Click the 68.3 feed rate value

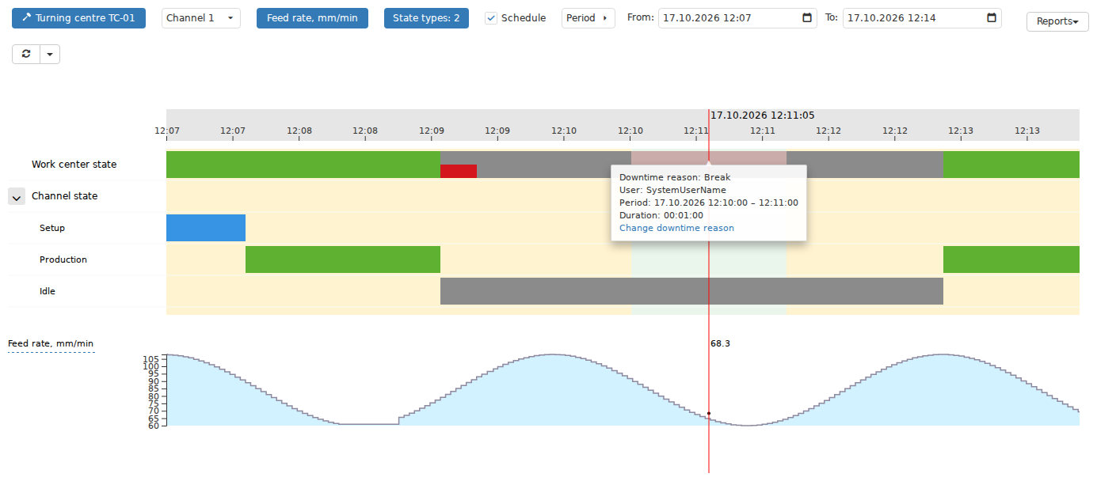click(720, 343)
